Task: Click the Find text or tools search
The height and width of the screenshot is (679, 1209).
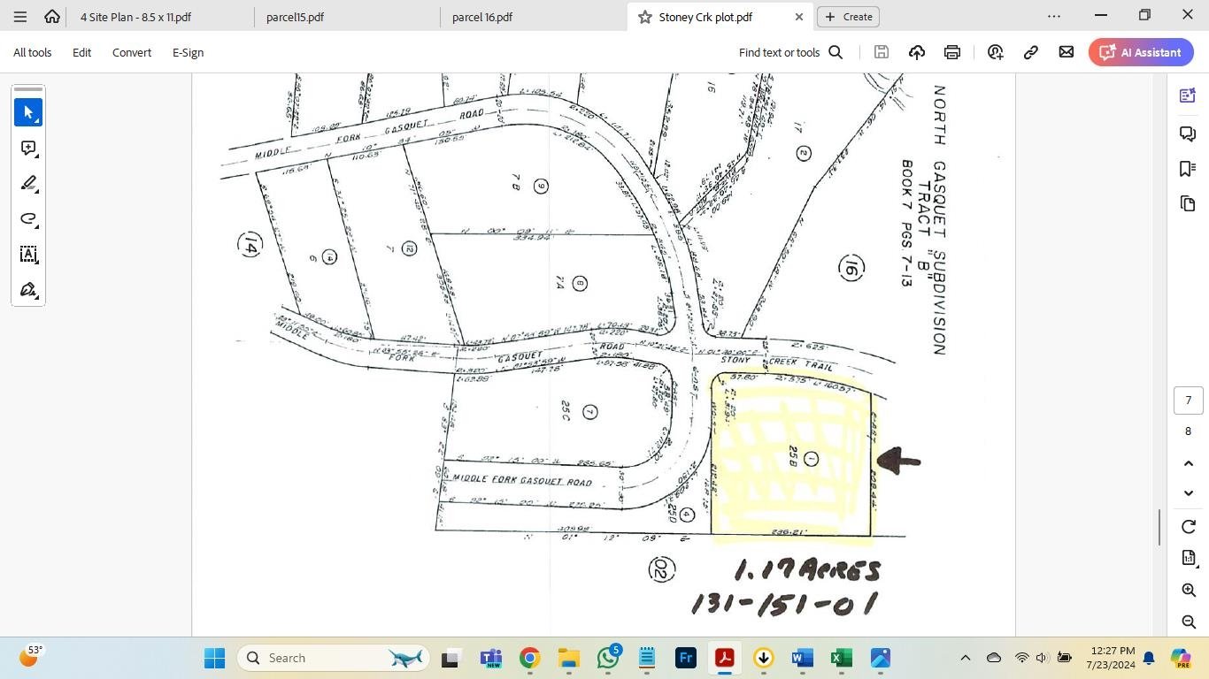Action: pyautogui.click(x=790, y=52)
